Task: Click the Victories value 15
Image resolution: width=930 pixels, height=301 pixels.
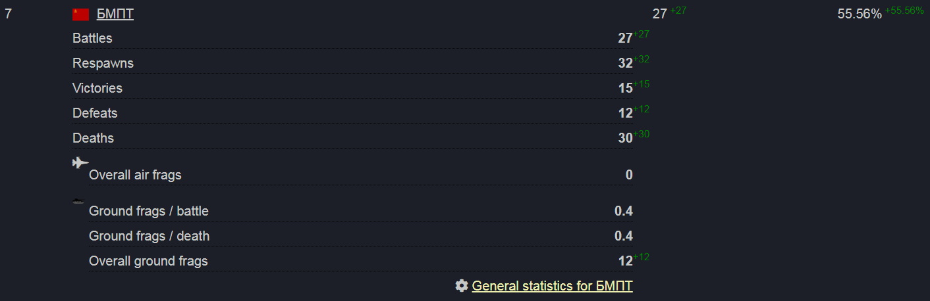Action: coord(625,89)
